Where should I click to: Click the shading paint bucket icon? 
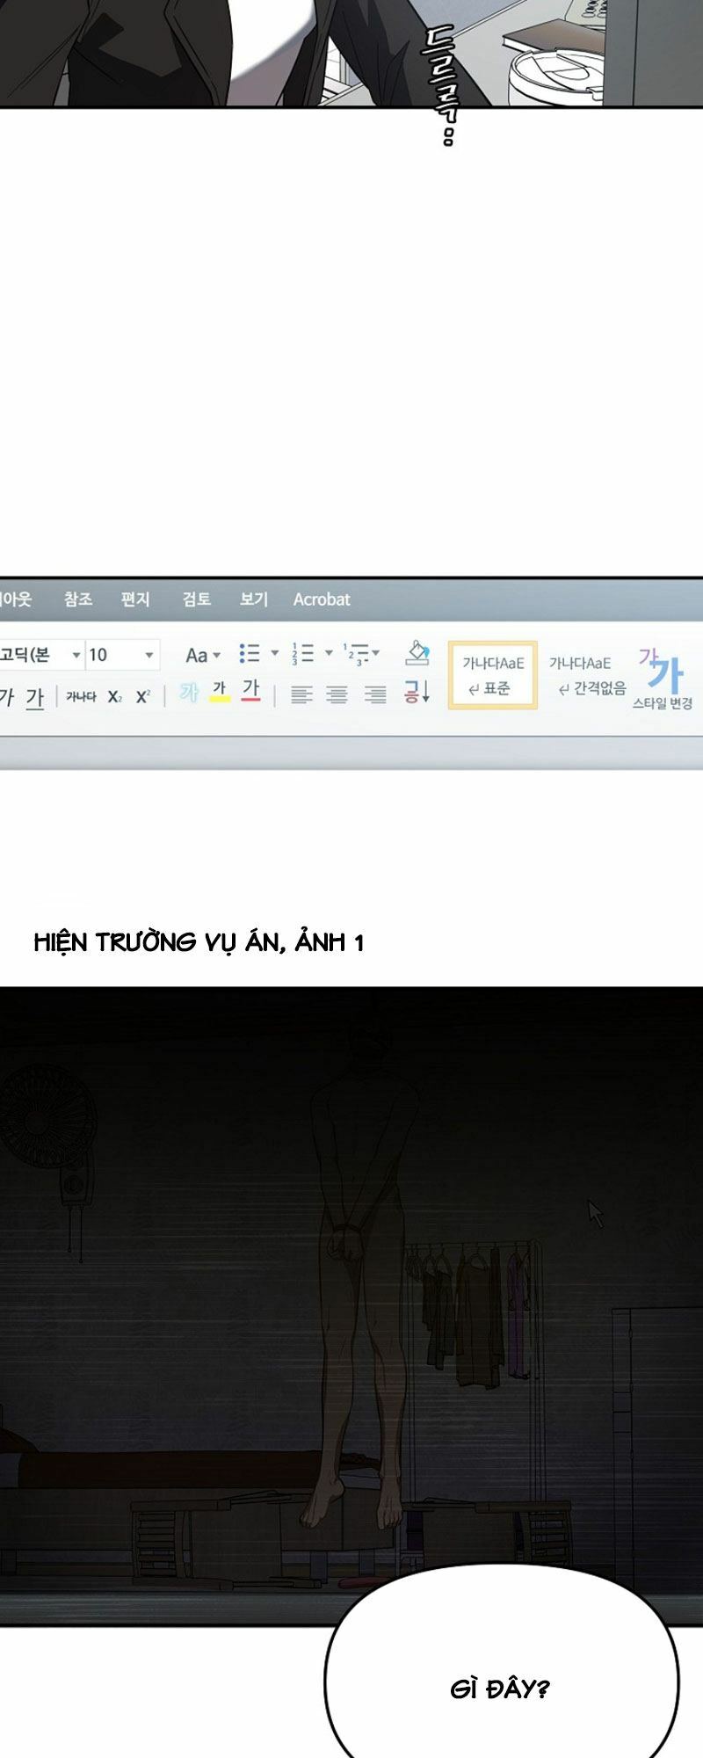pyautogui.click(x=417, y=652)
